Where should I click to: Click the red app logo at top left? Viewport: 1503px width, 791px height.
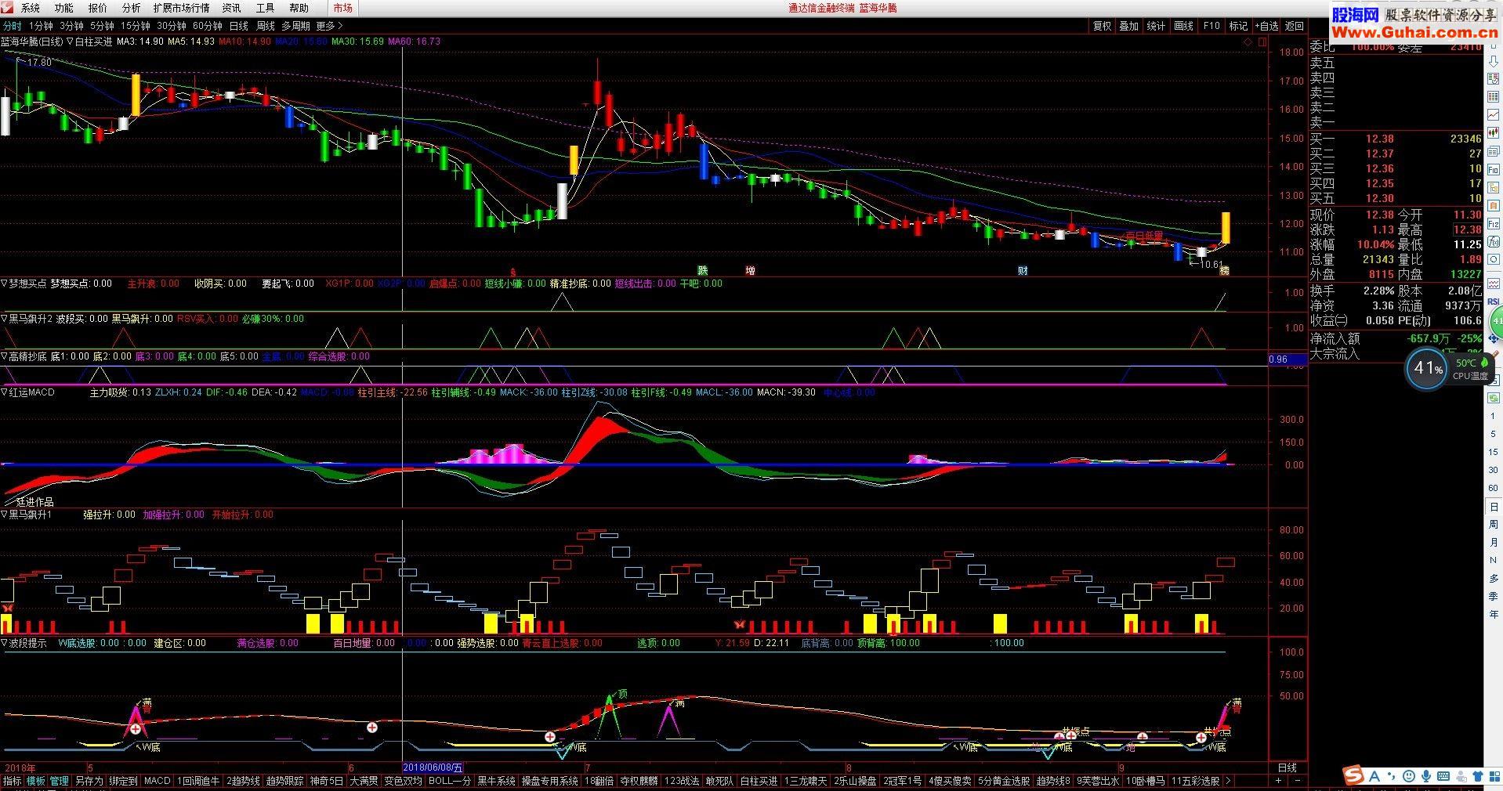[x=6, y=7]
